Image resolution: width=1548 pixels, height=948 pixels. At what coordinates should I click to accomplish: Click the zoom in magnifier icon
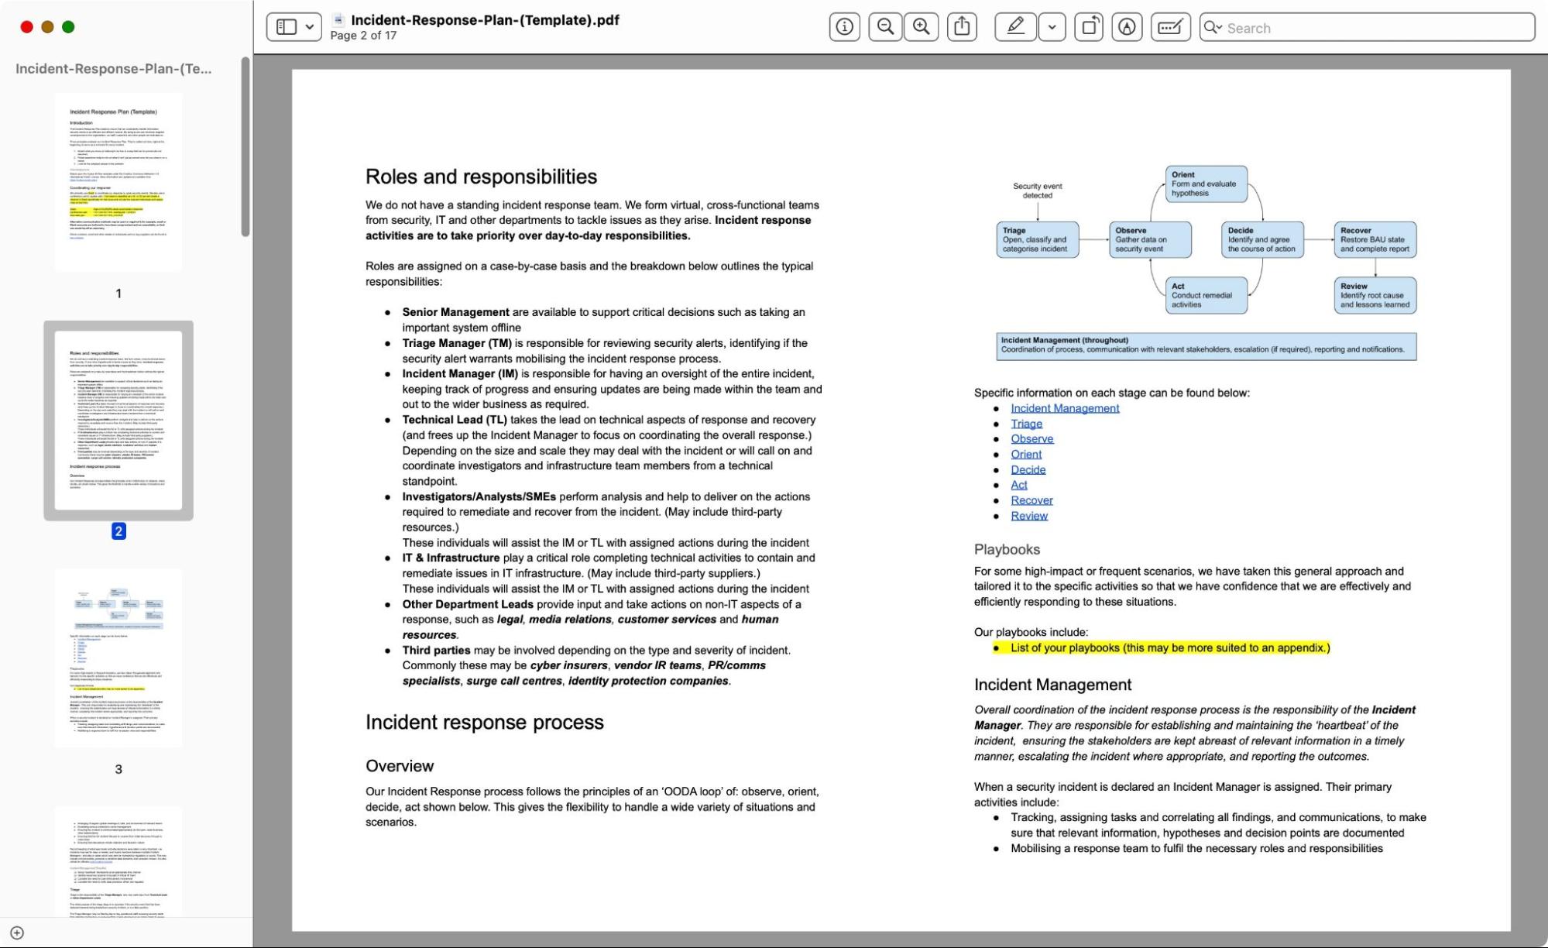coord(921,28)
